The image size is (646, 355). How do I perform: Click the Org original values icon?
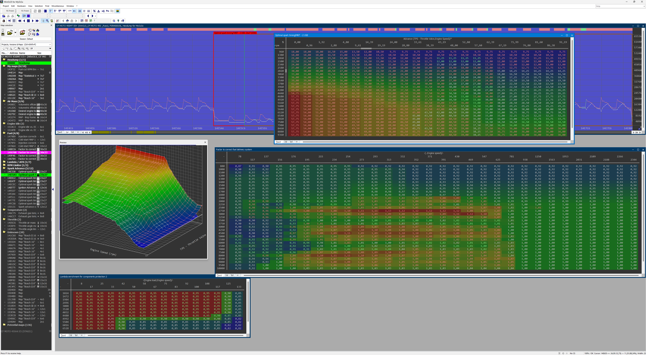click(x=107, y=11)
